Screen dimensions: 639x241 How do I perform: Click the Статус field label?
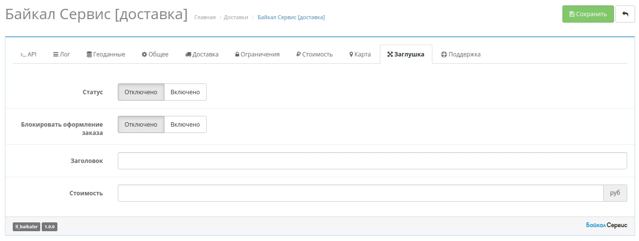click(x=93, y=92)
